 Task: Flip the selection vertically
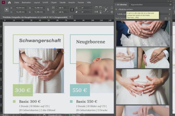[101, 12]
